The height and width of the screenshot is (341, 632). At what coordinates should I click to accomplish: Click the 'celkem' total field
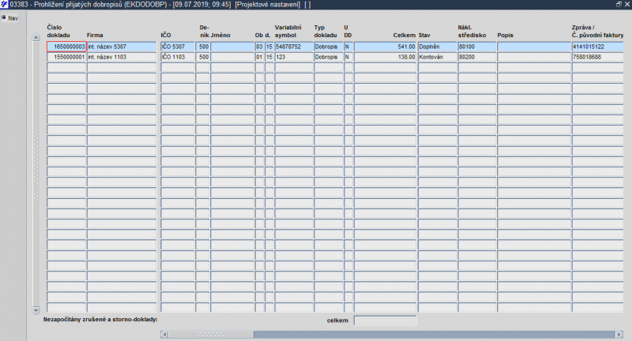pos(385,320)
